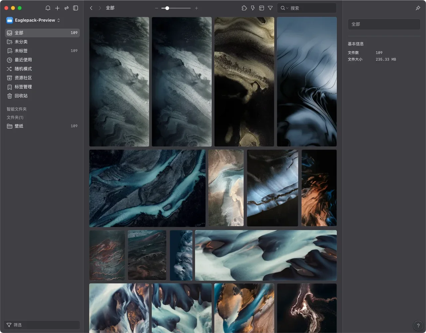Open the layout options icon in toolbar

coord(262,8)
